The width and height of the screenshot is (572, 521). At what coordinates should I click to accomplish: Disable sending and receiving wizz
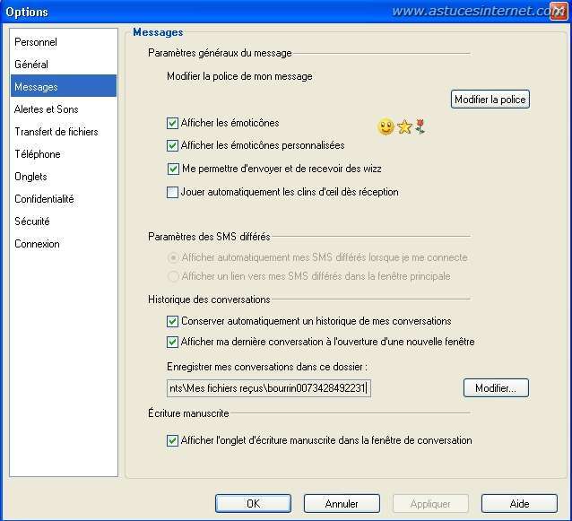173,169
